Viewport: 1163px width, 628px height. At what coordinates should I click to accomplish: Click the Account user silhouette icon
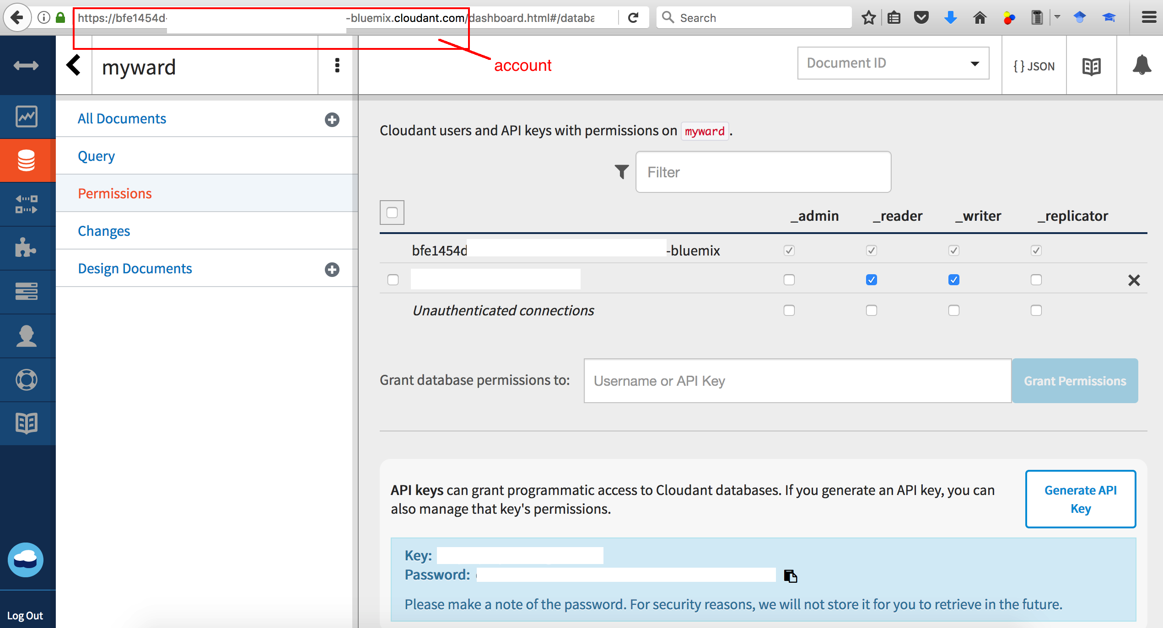(27, 336)
